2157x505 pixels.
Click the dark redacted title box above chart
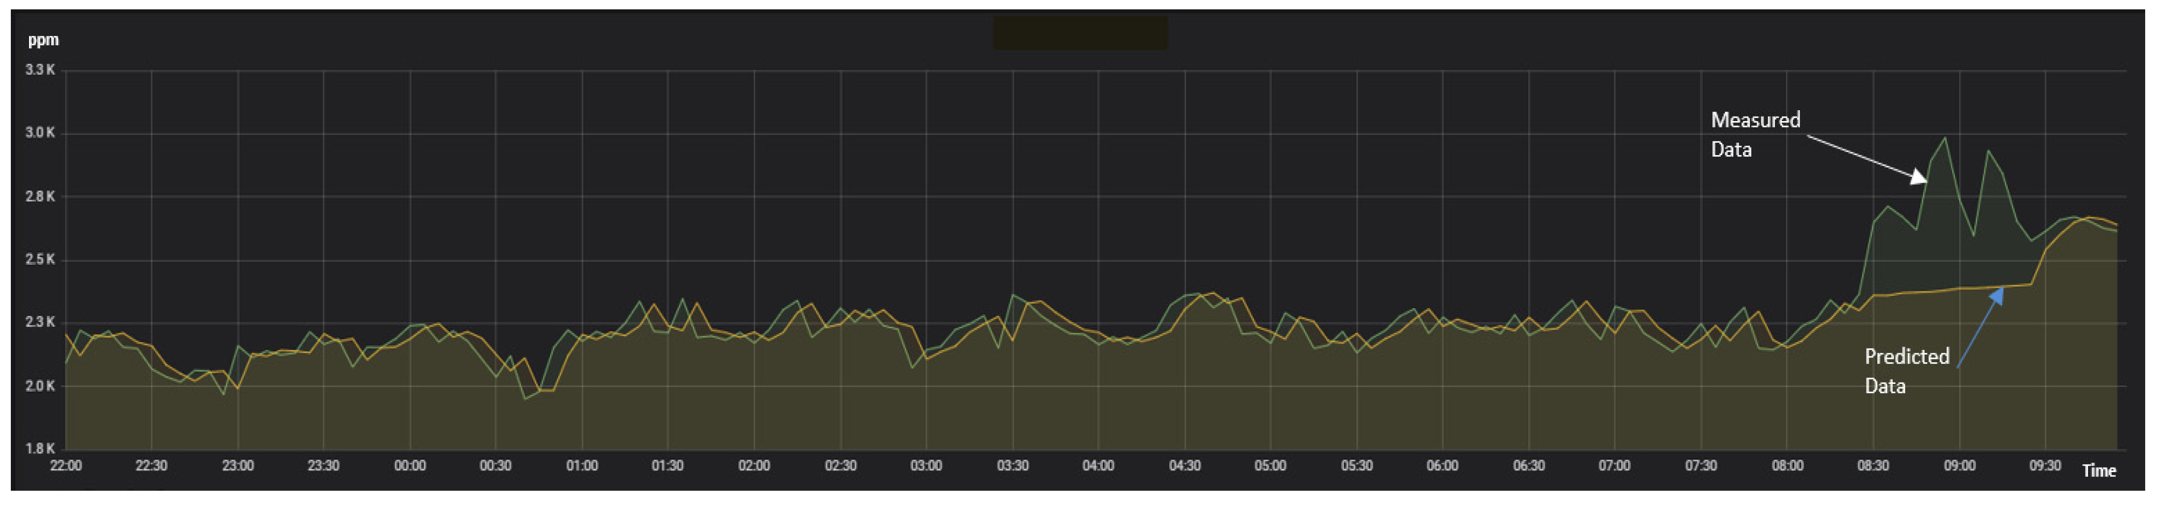coord(1079,33)
